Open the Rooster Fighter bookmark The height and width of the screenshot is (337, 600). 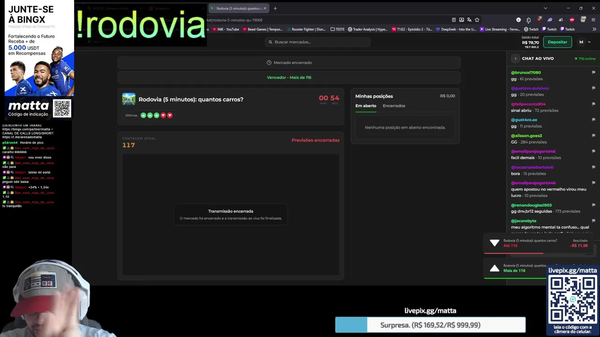[306, 29]
